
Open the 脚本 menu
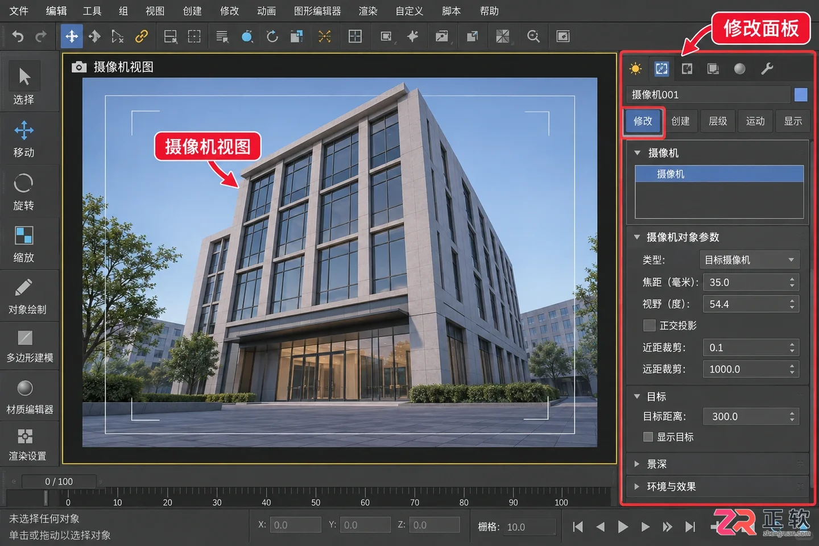point(451,11)
